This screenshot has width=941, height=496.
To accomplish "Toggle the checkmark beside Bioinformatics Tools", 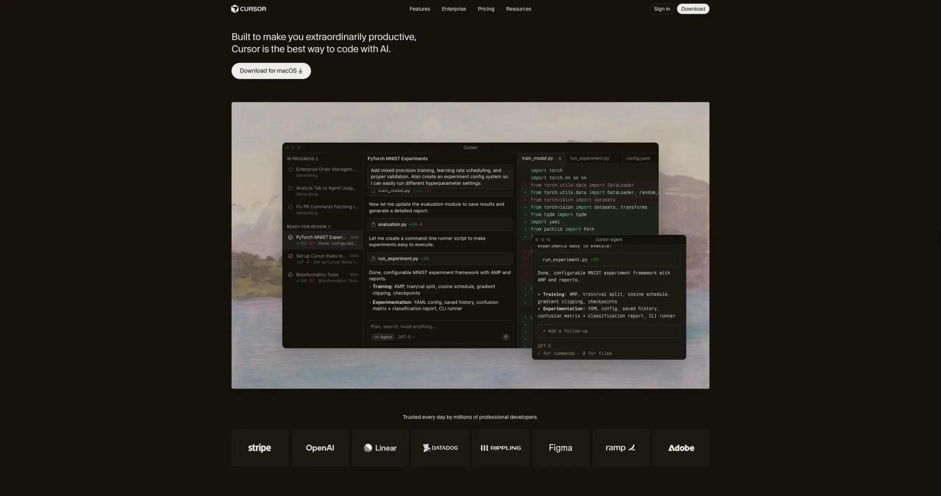I will [290, 274].
